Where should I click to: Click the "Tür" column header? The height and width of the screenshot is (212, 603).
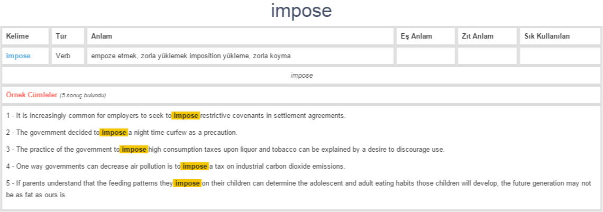(61, 36)
